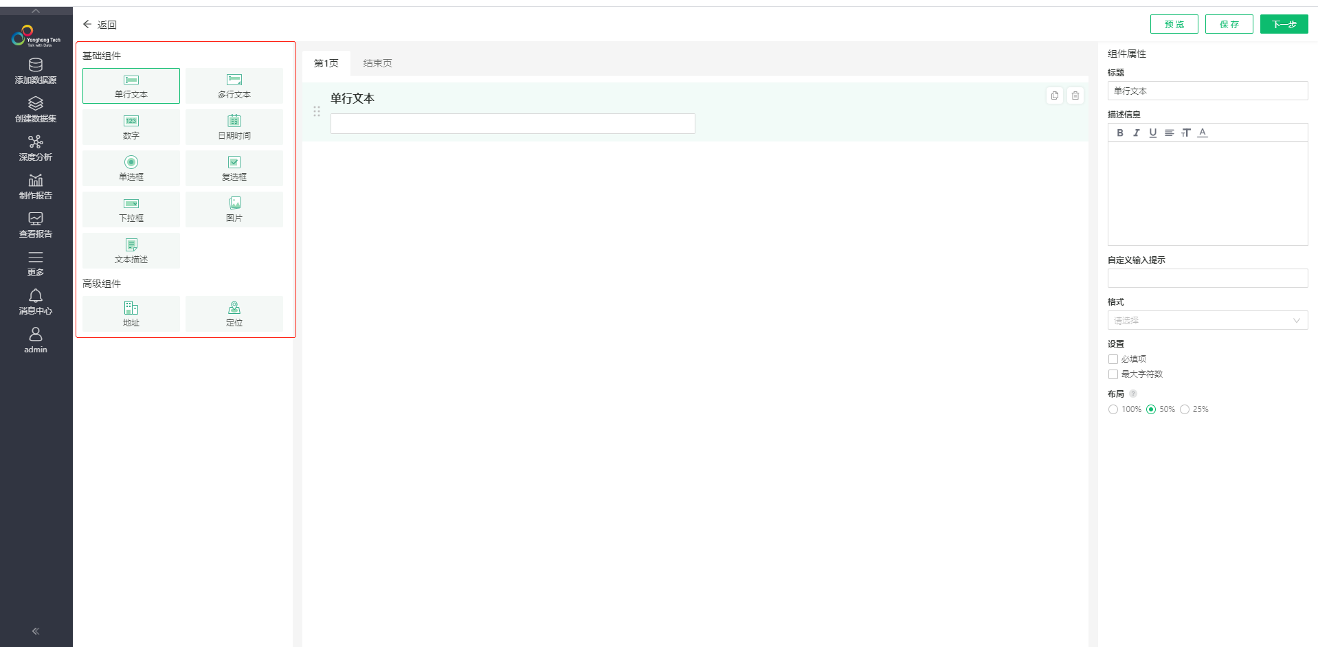Switch to the 结束页 tab

pos(377,63)
